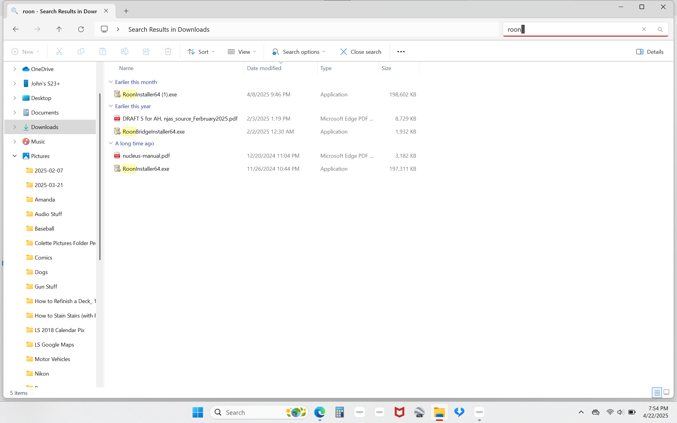Select Downloads in navigation pane
This screenshot has width=677, height=423.
coord(50,127)
